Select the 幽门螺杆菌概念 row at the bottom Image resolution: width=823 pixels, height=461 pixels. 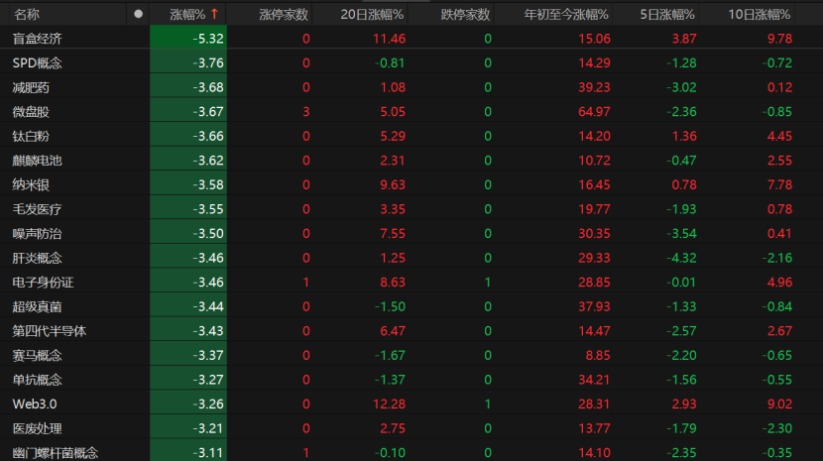55,452
